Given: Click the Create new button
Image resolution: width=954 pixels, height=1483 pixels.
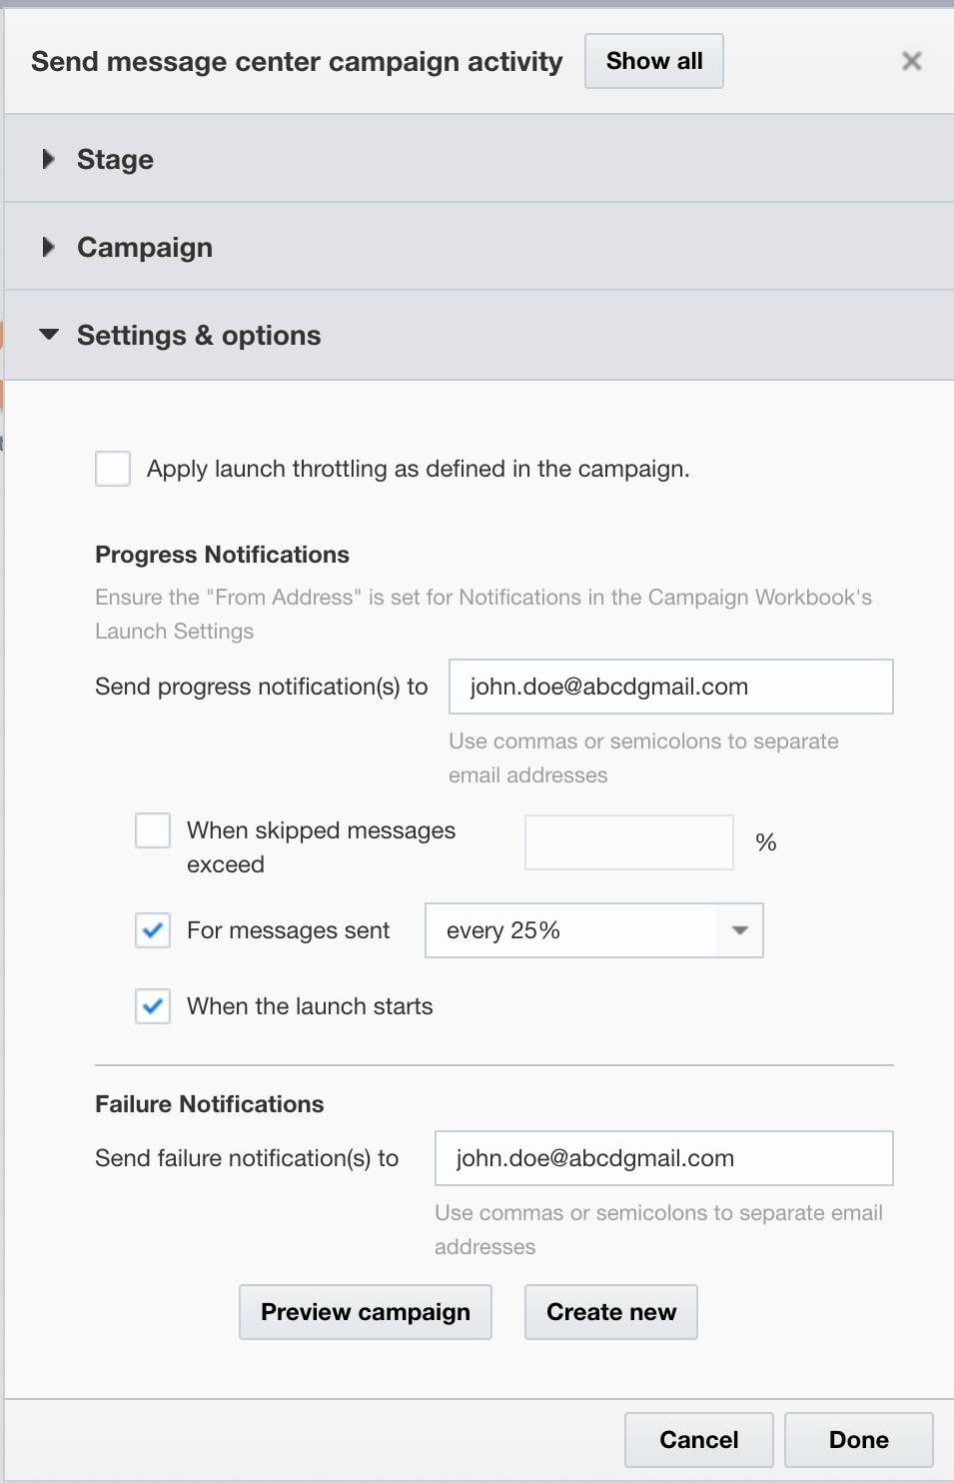Looking at the screenshot, I should click(611, 1312).
